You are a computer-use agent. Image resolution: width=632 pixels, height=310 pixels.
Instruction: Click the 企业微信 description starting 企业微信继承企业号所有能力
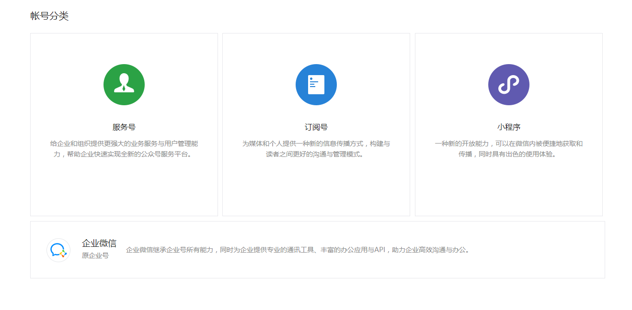[x=299, y=250]
